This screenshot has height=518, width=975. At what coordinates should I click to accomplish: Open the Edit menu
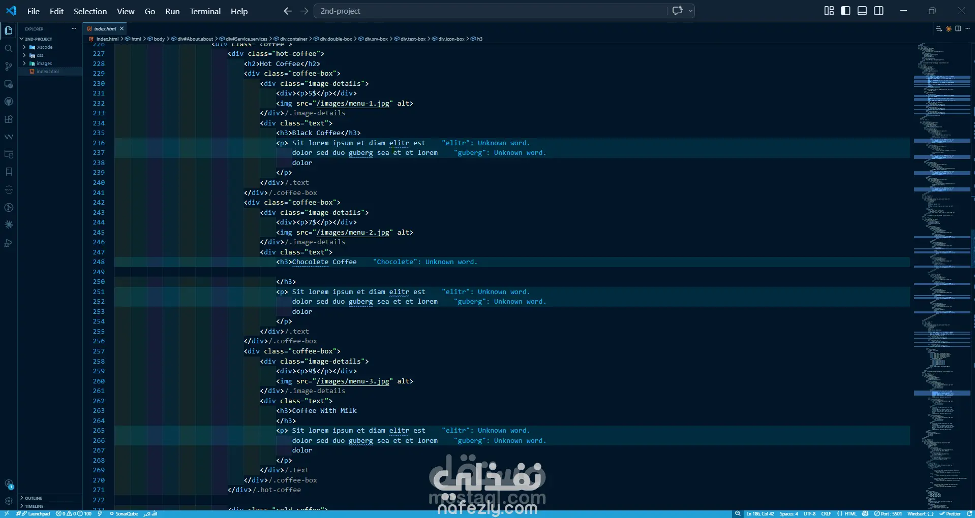56,11
